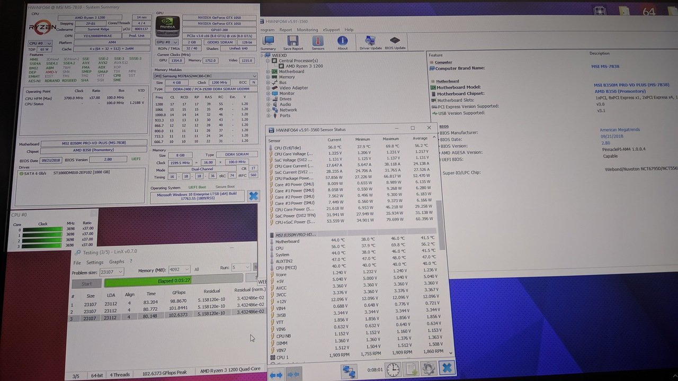Click the Monitor tree icon
The width and height of the screenshot is (678, 381).
click(x=274, y=94)
